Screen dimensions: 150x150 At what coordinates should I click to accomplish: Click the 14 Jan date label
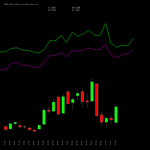(x=115, y=143)
